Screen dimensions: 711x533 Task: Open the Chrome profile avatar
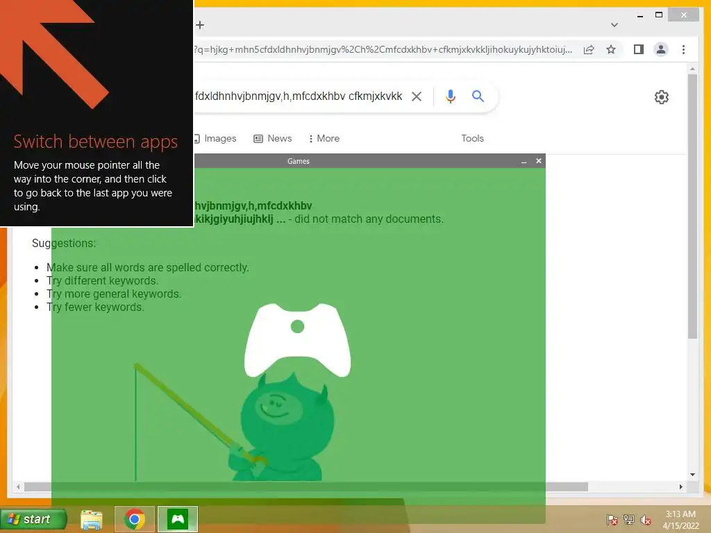661,49
